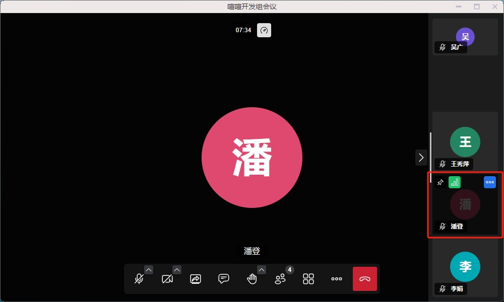This screenshot has height=302, width=504.
Task: Start screen sharing from the toolbar
Action: tap(196, 279)
